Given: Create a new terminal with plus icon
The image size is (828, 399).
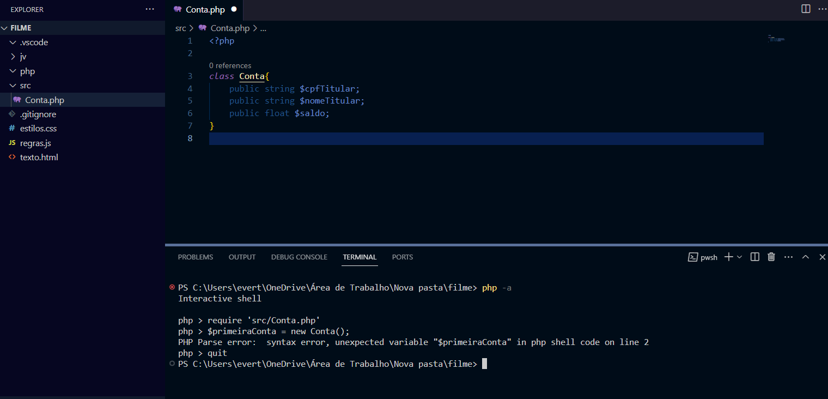Looking at the screenshot, I should [x=728, y=257].
